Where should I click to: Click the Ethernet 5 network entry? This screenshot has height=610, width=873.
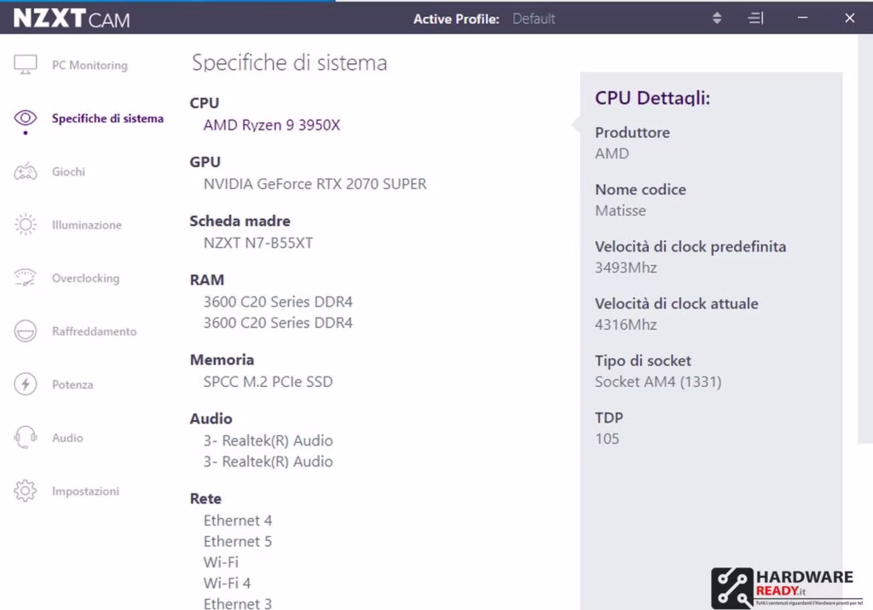238,542
